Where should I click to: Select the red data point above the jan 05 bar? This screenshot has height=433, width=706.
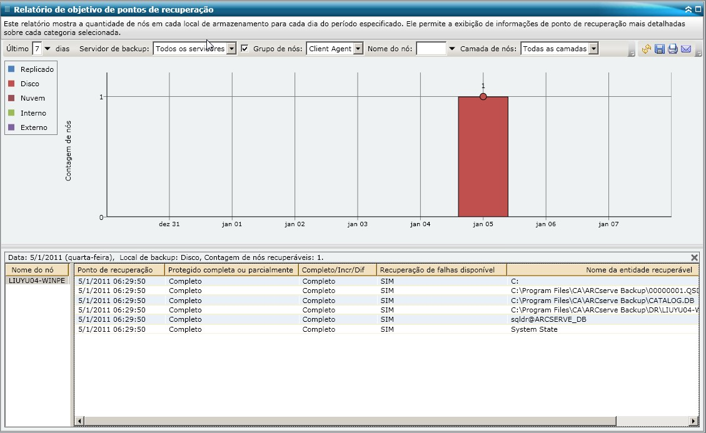click(483, 96)
